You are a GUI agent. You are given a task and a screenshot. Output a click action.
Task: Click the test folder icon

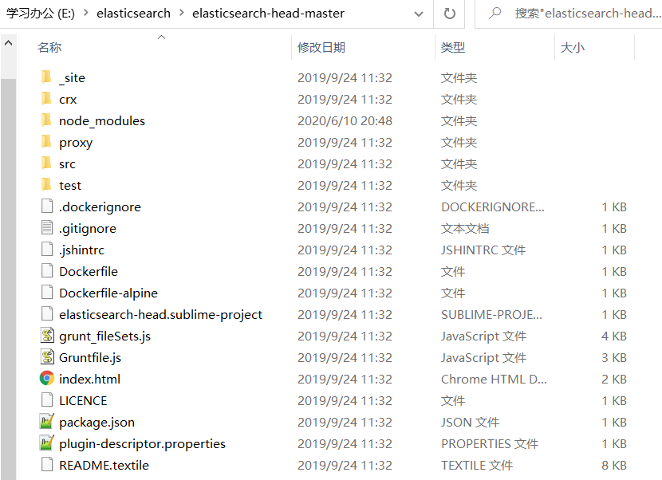tap(46, 185)
